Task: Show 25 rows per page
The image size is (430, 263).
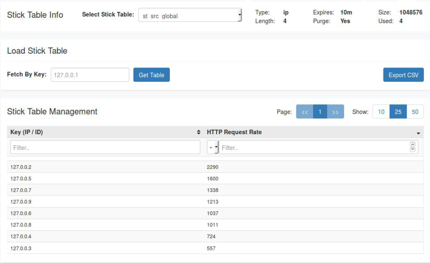Action: point(398,111)
